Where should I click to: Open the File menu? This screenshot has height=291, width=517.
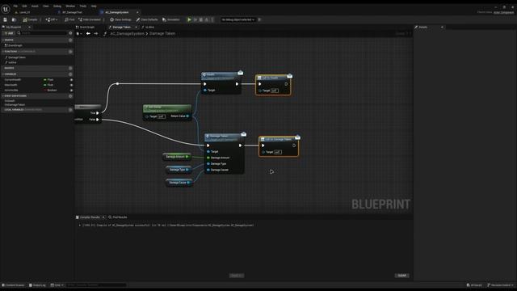point(15,6)
